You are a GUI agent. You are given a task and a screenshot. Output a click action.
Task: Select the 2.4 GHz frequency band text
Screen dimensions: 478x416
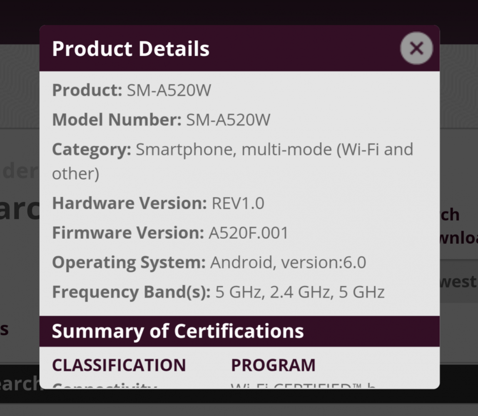(x=300, y=292)
